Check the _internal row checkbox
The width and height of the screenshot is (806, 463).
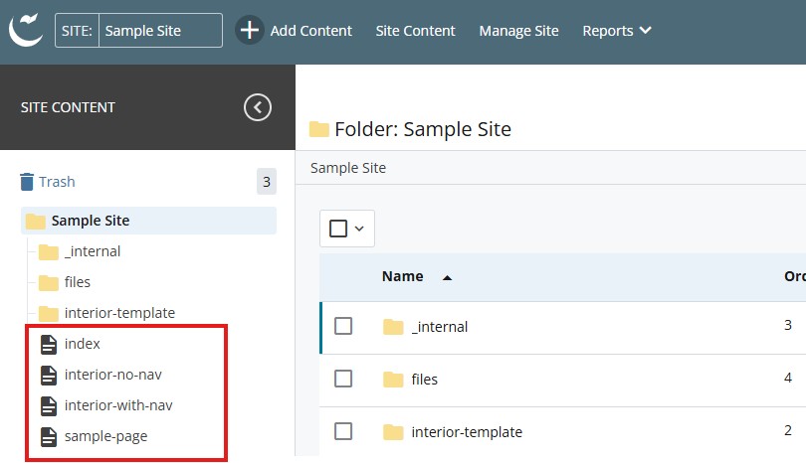tap(343, 326)
